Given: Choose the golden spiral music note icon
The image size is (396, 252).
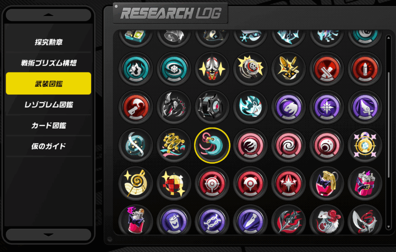Looking at the screenshot, I should tap(136, 184).
